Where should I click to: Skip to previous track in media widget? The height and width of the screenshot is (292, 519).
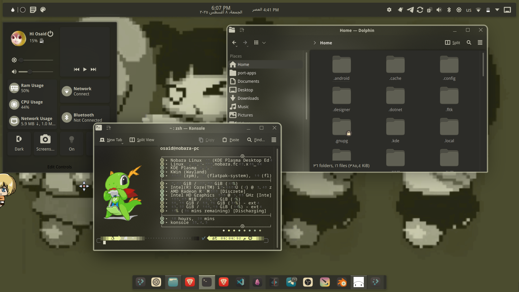(x=76, y=69)
